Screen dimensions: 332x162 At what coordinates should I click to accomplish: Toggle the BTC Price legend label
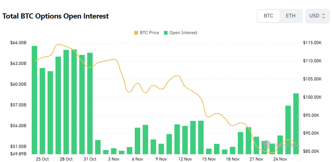coord(149,33)
